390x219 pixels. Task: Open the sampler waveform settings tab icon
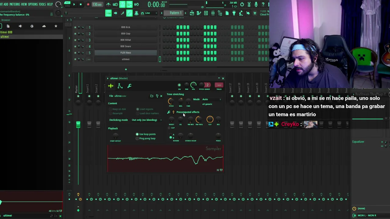pos(111,86)
